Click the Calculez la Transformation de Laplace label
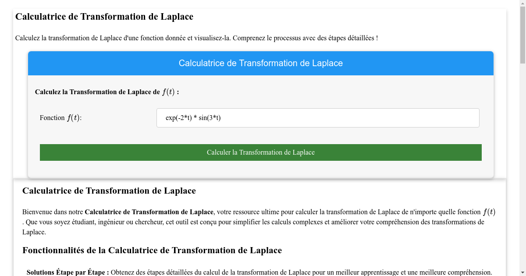 [105, 92]
